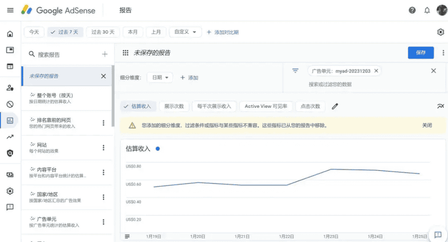Open the filter icon above the filter chip

coord(295,71)
